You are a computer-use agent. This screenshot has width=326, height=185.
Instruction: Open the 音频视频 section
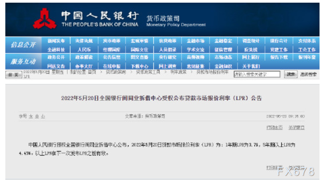[195, 57]
